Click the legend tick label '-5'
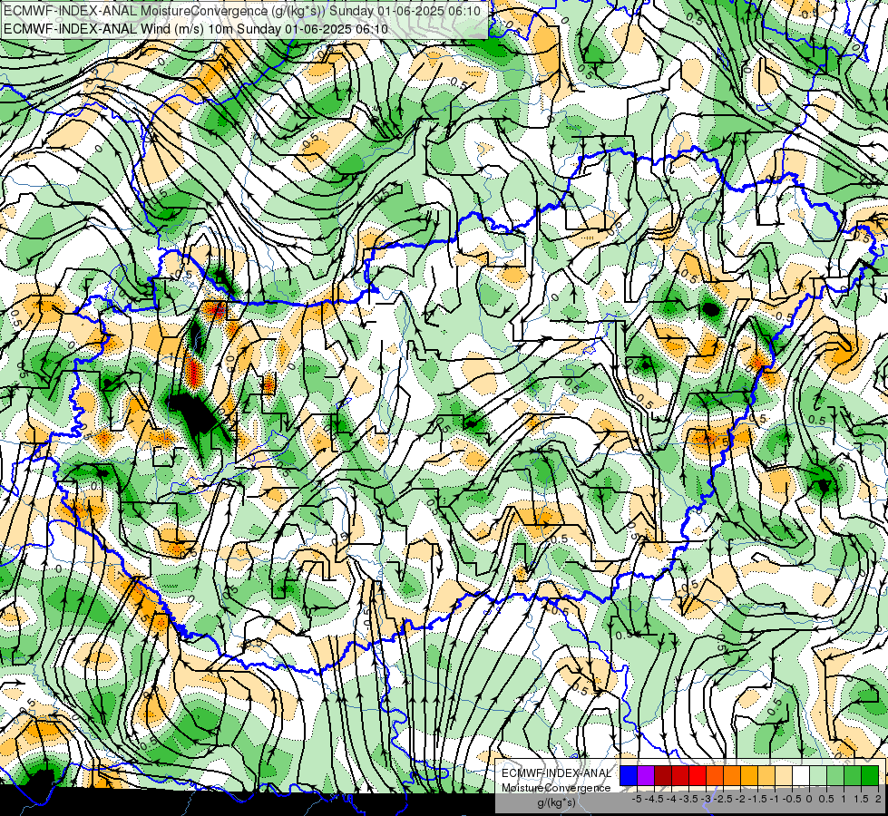 (x=637, y=799)
